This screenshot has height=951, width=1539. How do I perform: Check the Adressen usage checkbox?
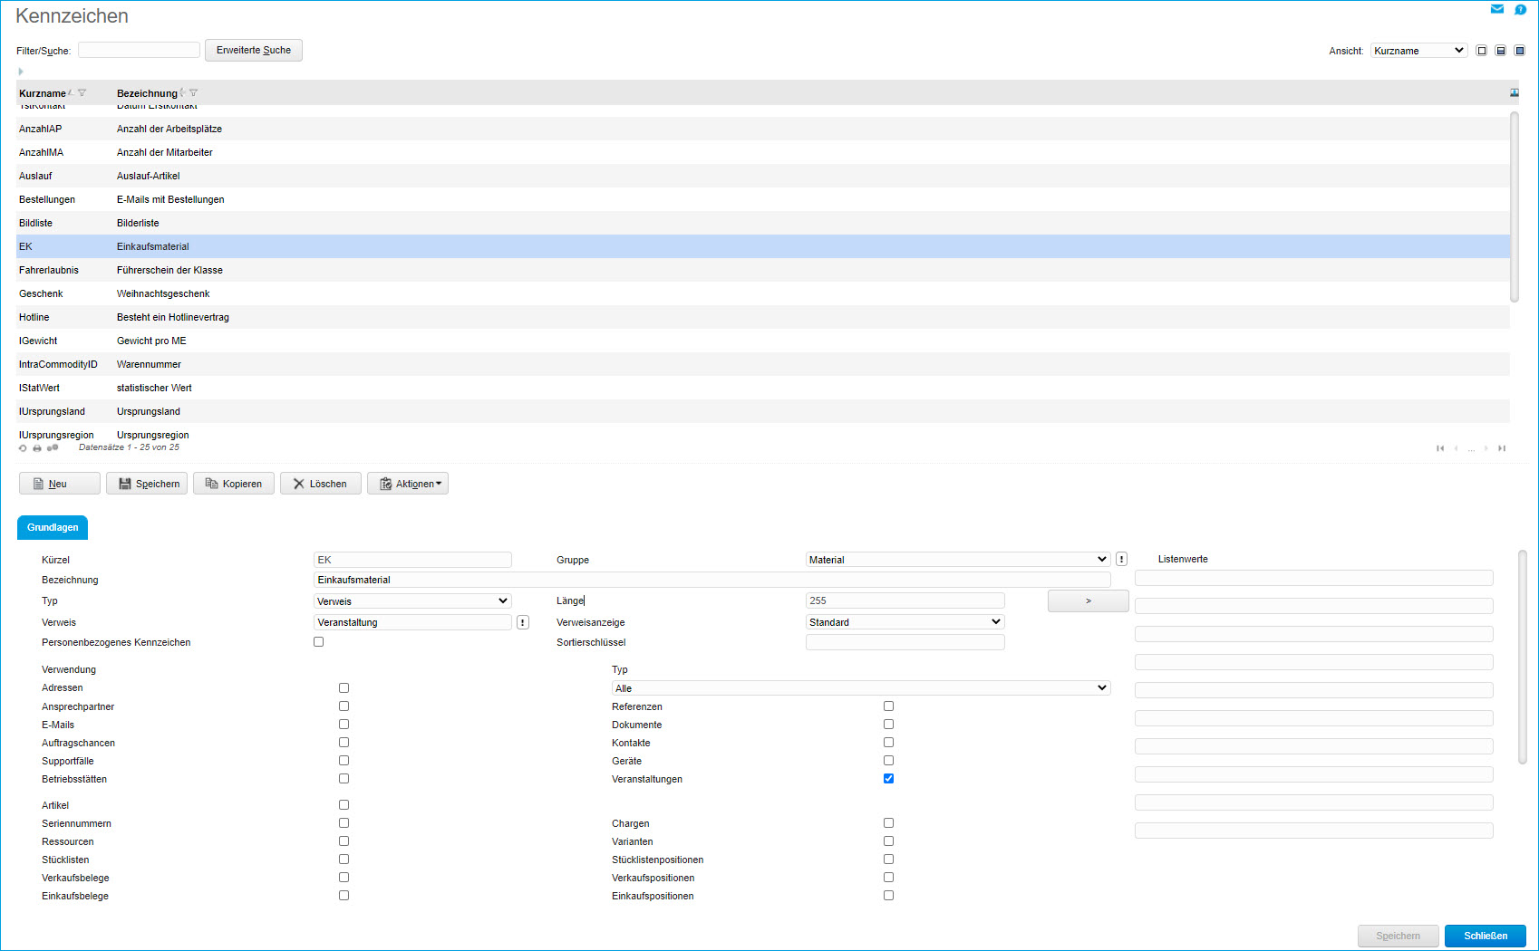tap(344, 688)
